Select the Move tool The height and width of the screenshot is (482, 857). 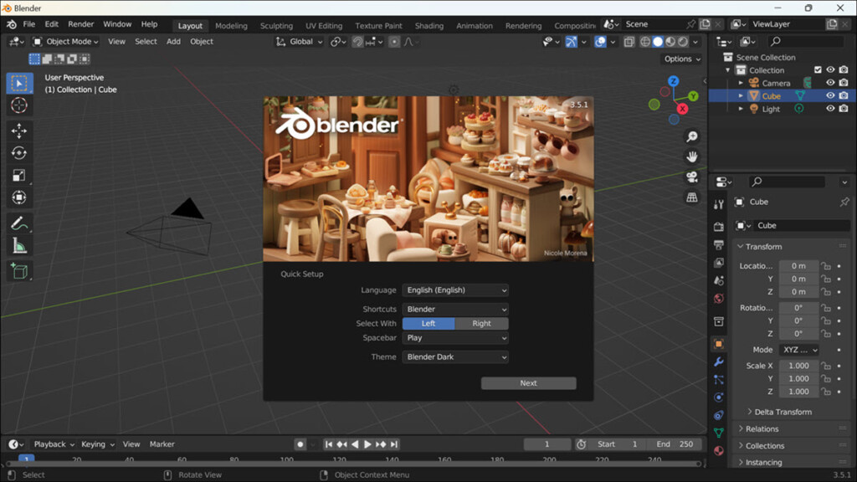click(19, 131)
